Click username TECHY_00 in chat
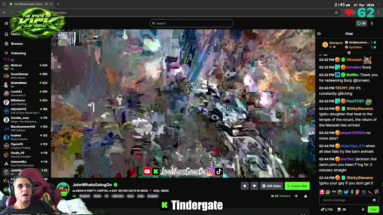This screenshot has height=215, width=383. pyautogui.click(x=344, y=88)
